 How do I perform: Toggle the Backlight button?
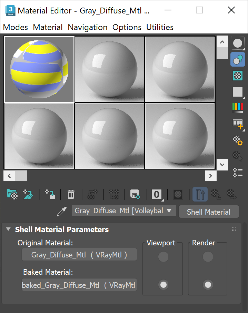point(238,59)
